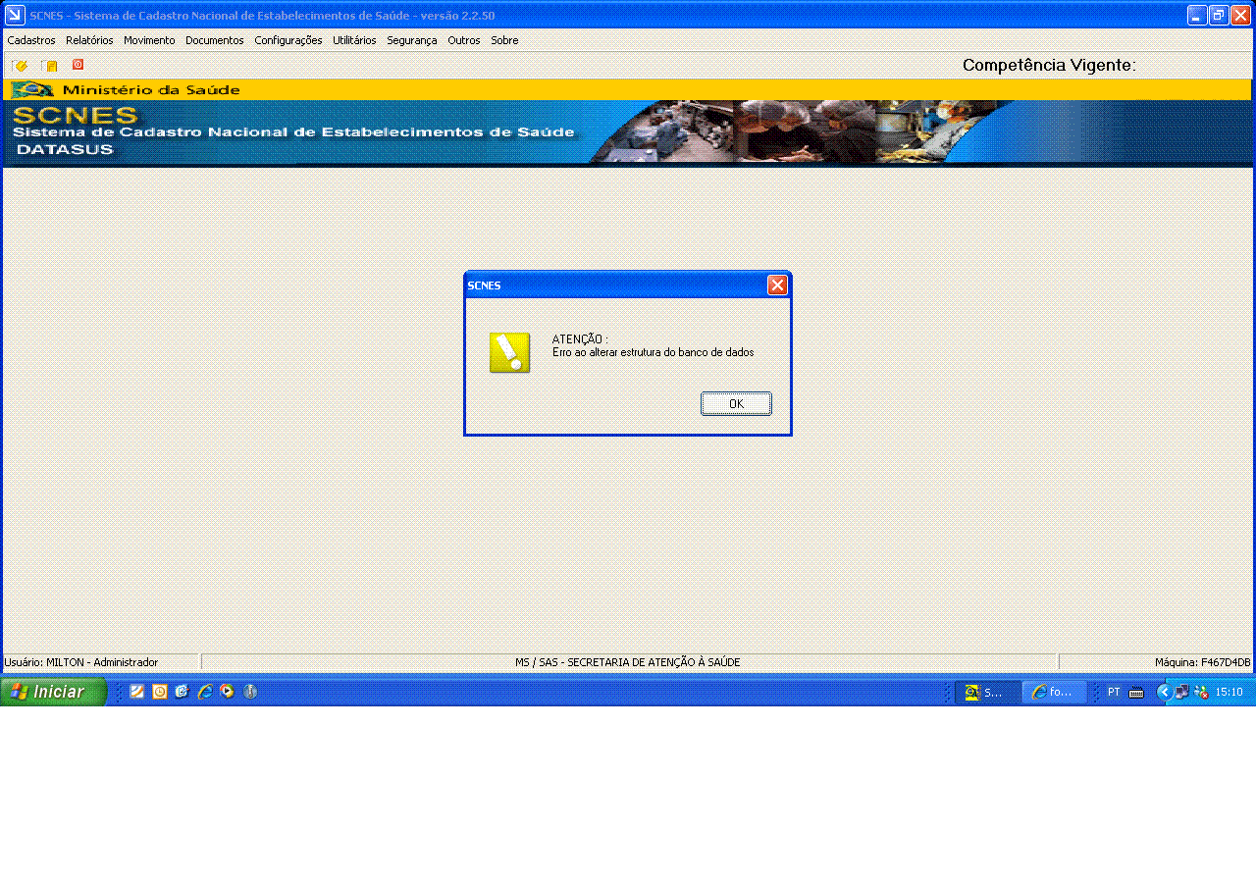The width and height of the screenshot is (1256, 883).
Task: Click the yellow warning icon in the dialog
Action: (509, 353)
